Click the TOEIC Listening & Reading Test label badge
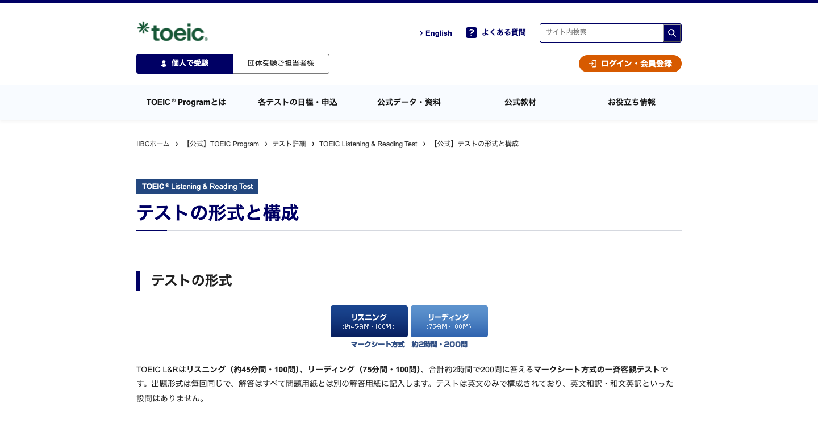818x428 pixels. click(197, 186)
